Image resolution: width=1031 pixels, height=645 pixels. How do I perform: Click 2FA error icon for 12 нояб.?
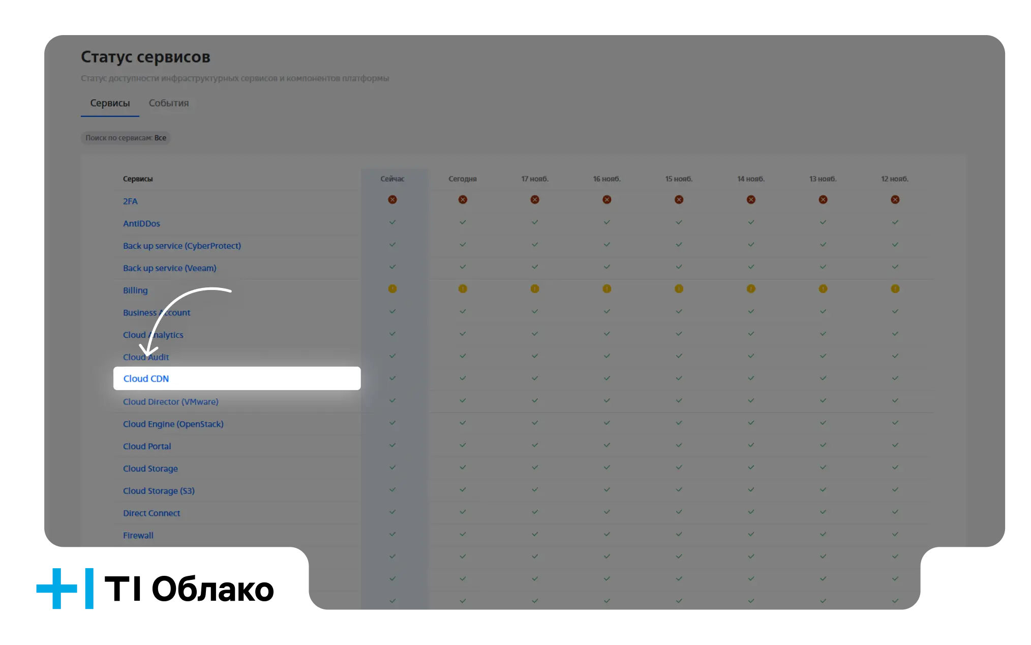(895, 199)
